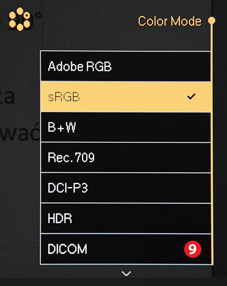Click the dark strip right of the yellow line
227x286 pixels.
tap(220, 140)
